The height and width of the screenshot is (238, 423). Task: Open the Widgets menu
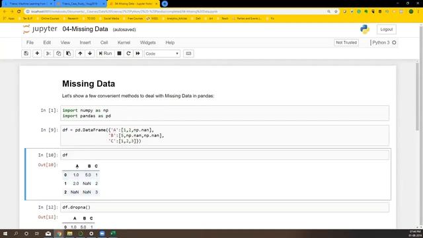click(x=147, y=42)
